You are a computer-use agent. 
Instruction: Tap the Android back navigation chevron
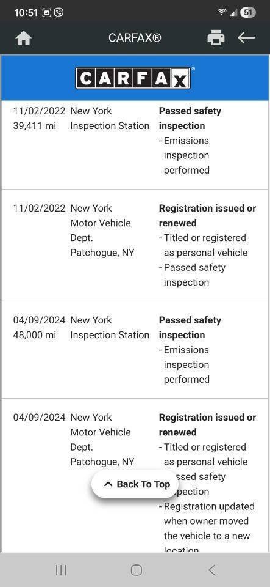(212, 570)
